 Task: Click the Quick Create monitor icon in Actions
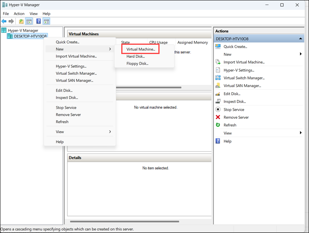click(x=218, y=46)
